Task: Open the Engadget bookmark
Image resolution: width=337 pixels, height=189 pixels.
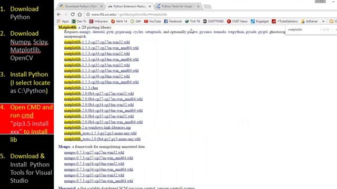Action: point(260,21)
